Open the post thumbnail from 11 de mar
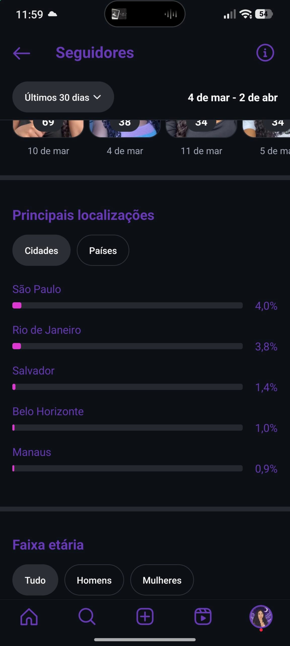This screenshot has height=646, width=290. click(x=201, y=129)
